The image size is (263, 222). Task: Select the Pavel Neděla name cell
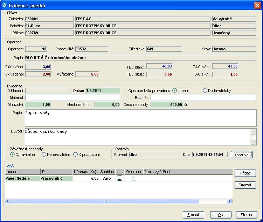click(23, 178)
